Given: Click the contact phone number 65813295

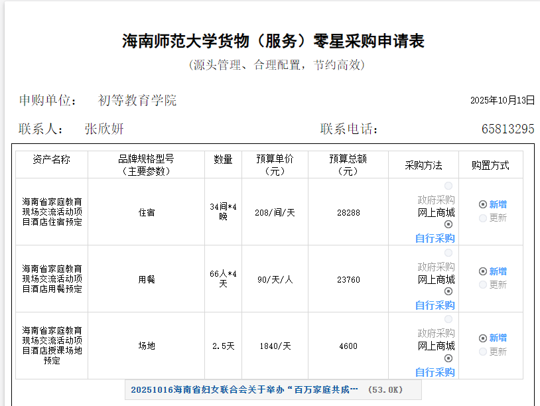Looking at the screenshot, I should (x=507, y=129).
